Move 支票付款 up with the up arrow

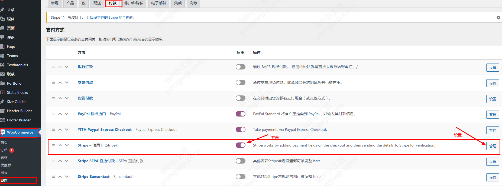tap(60, 82)
